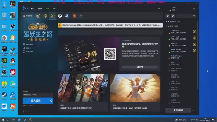
Task: Open the green 促销 tab
Action: (x=47, y=9)
